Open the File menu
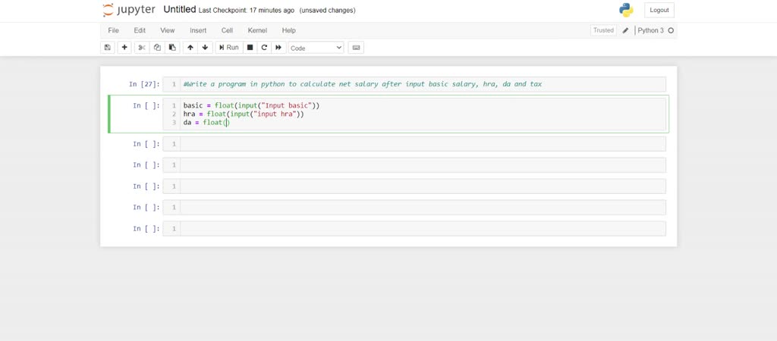The height and width of the screenshot is (341, 777). click(x=114, y=30)
